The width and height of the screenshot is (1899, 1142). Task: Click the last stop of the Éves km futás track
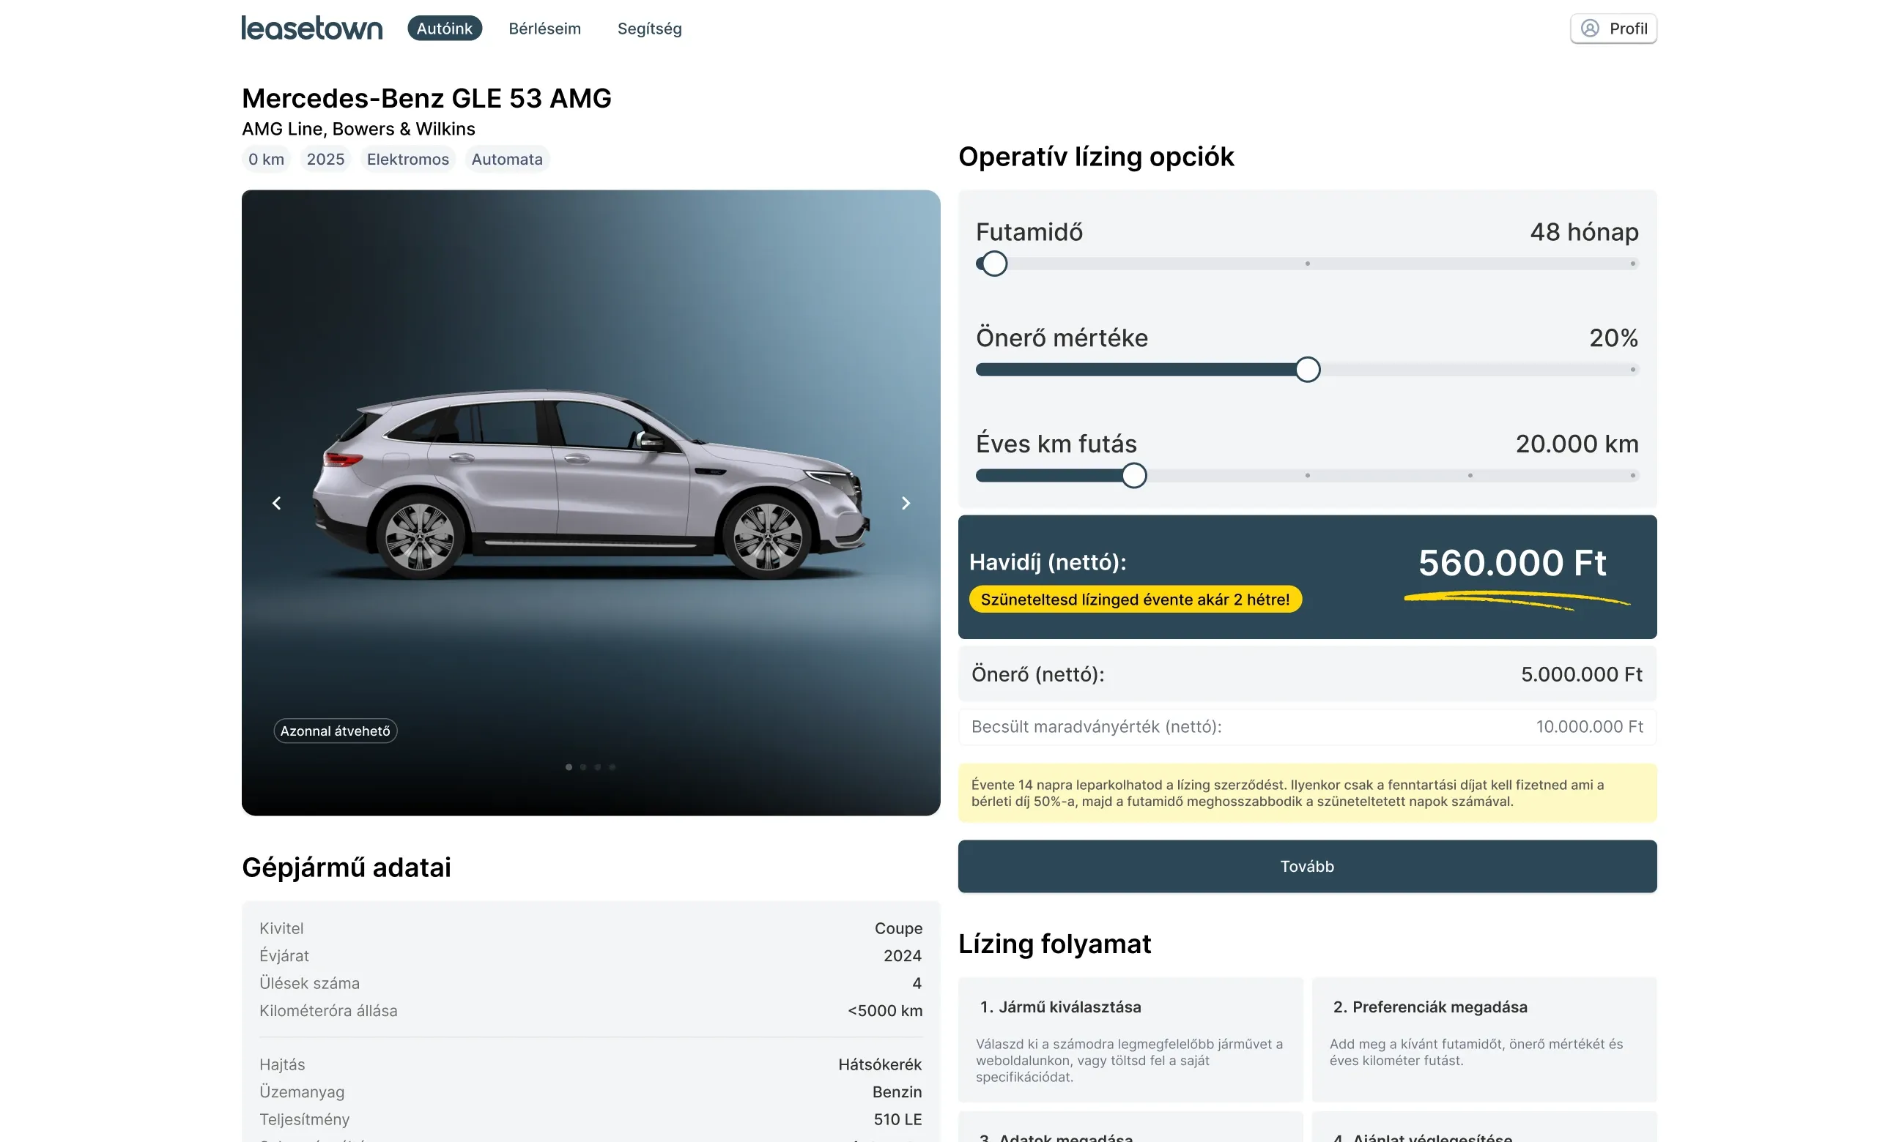coord(1632,476)
